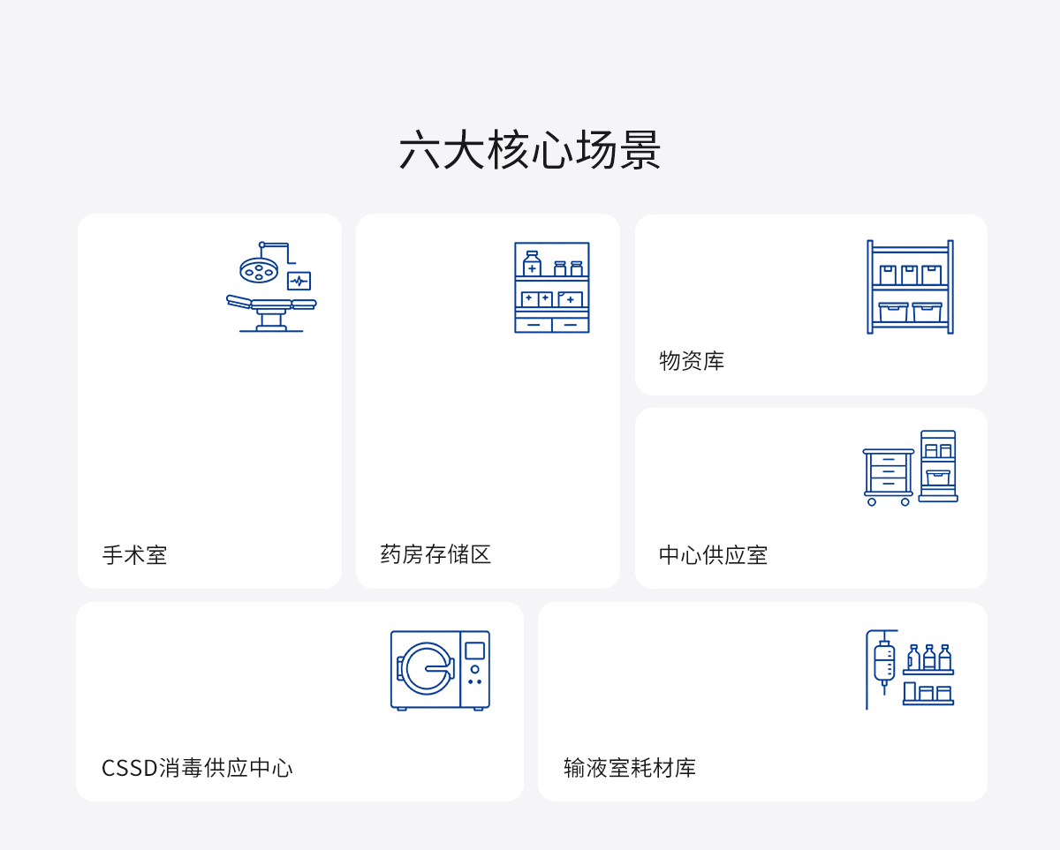Click the pharmacy medicine cabinet icon
Viewport: 1060px width, 850px height.
click(552, 288)
